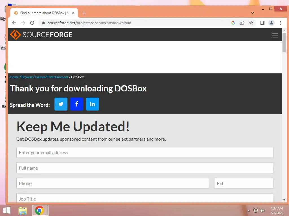Viewport: 289px width, 216px height.
Task: Open the Chrome three-dot menu
Action: (281, 23)
